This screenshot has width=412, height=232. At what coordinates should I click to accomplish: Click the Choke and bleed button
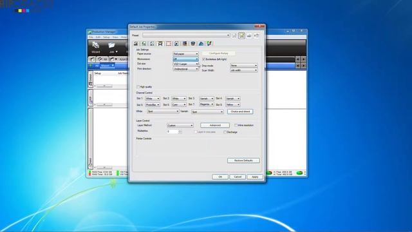(x=240, y=111)
